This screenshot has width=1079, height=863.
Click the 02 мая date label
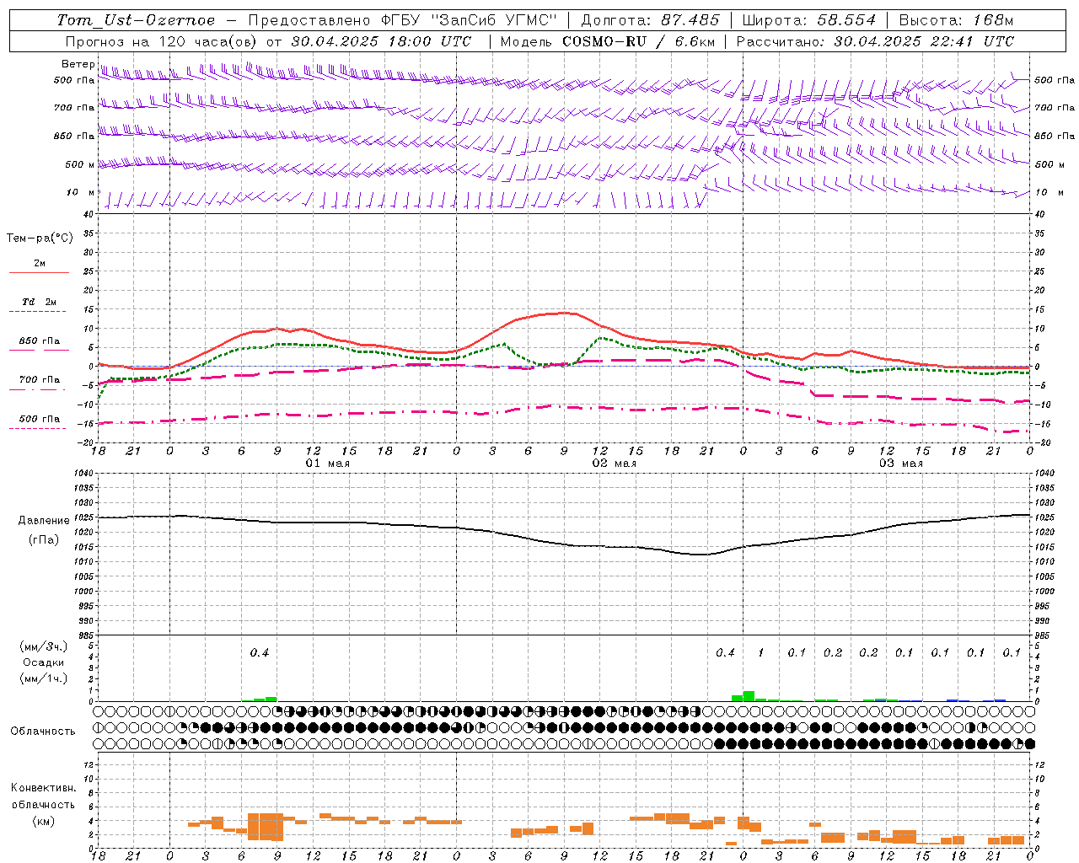coord(614,464)
